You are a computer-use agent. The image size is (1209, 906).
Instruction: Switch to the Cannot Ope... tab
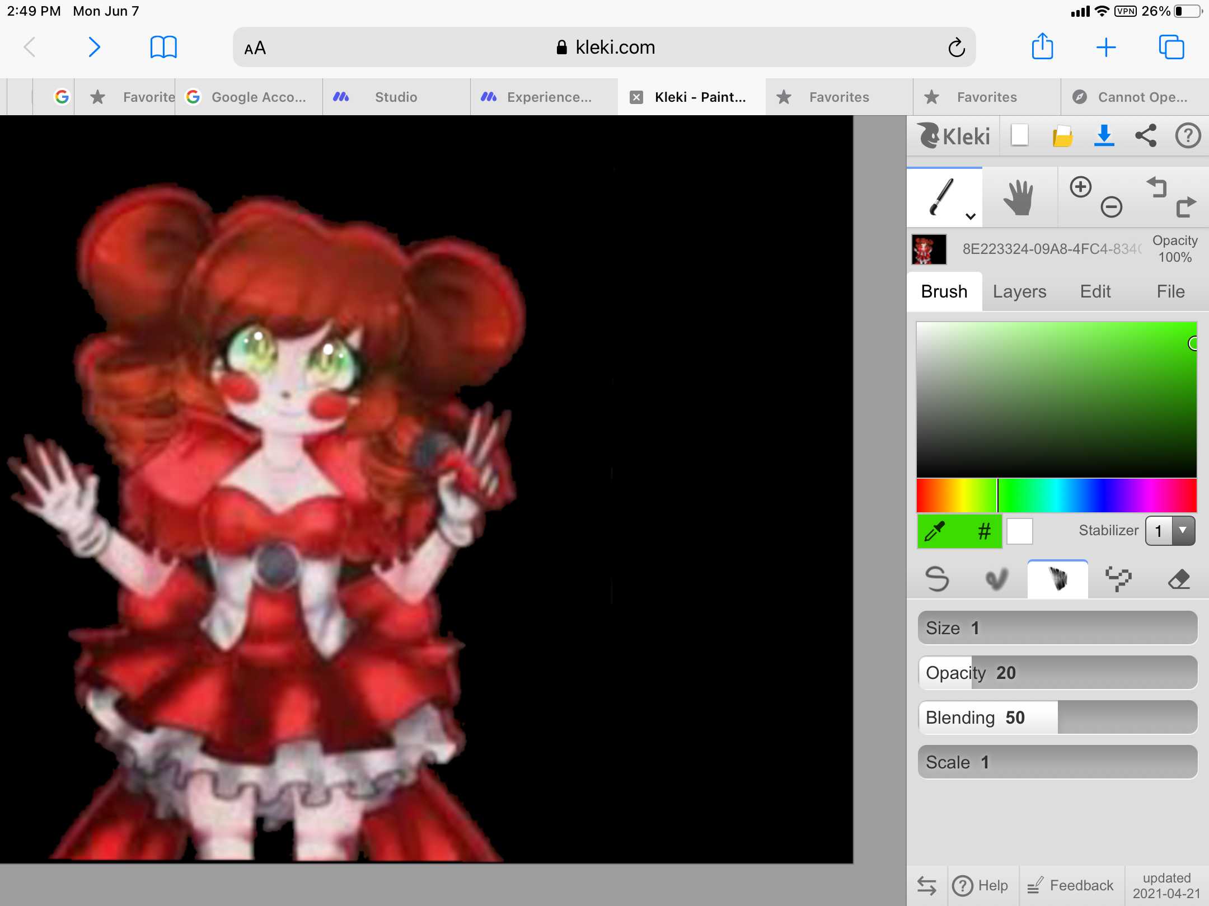(1134, 97)
